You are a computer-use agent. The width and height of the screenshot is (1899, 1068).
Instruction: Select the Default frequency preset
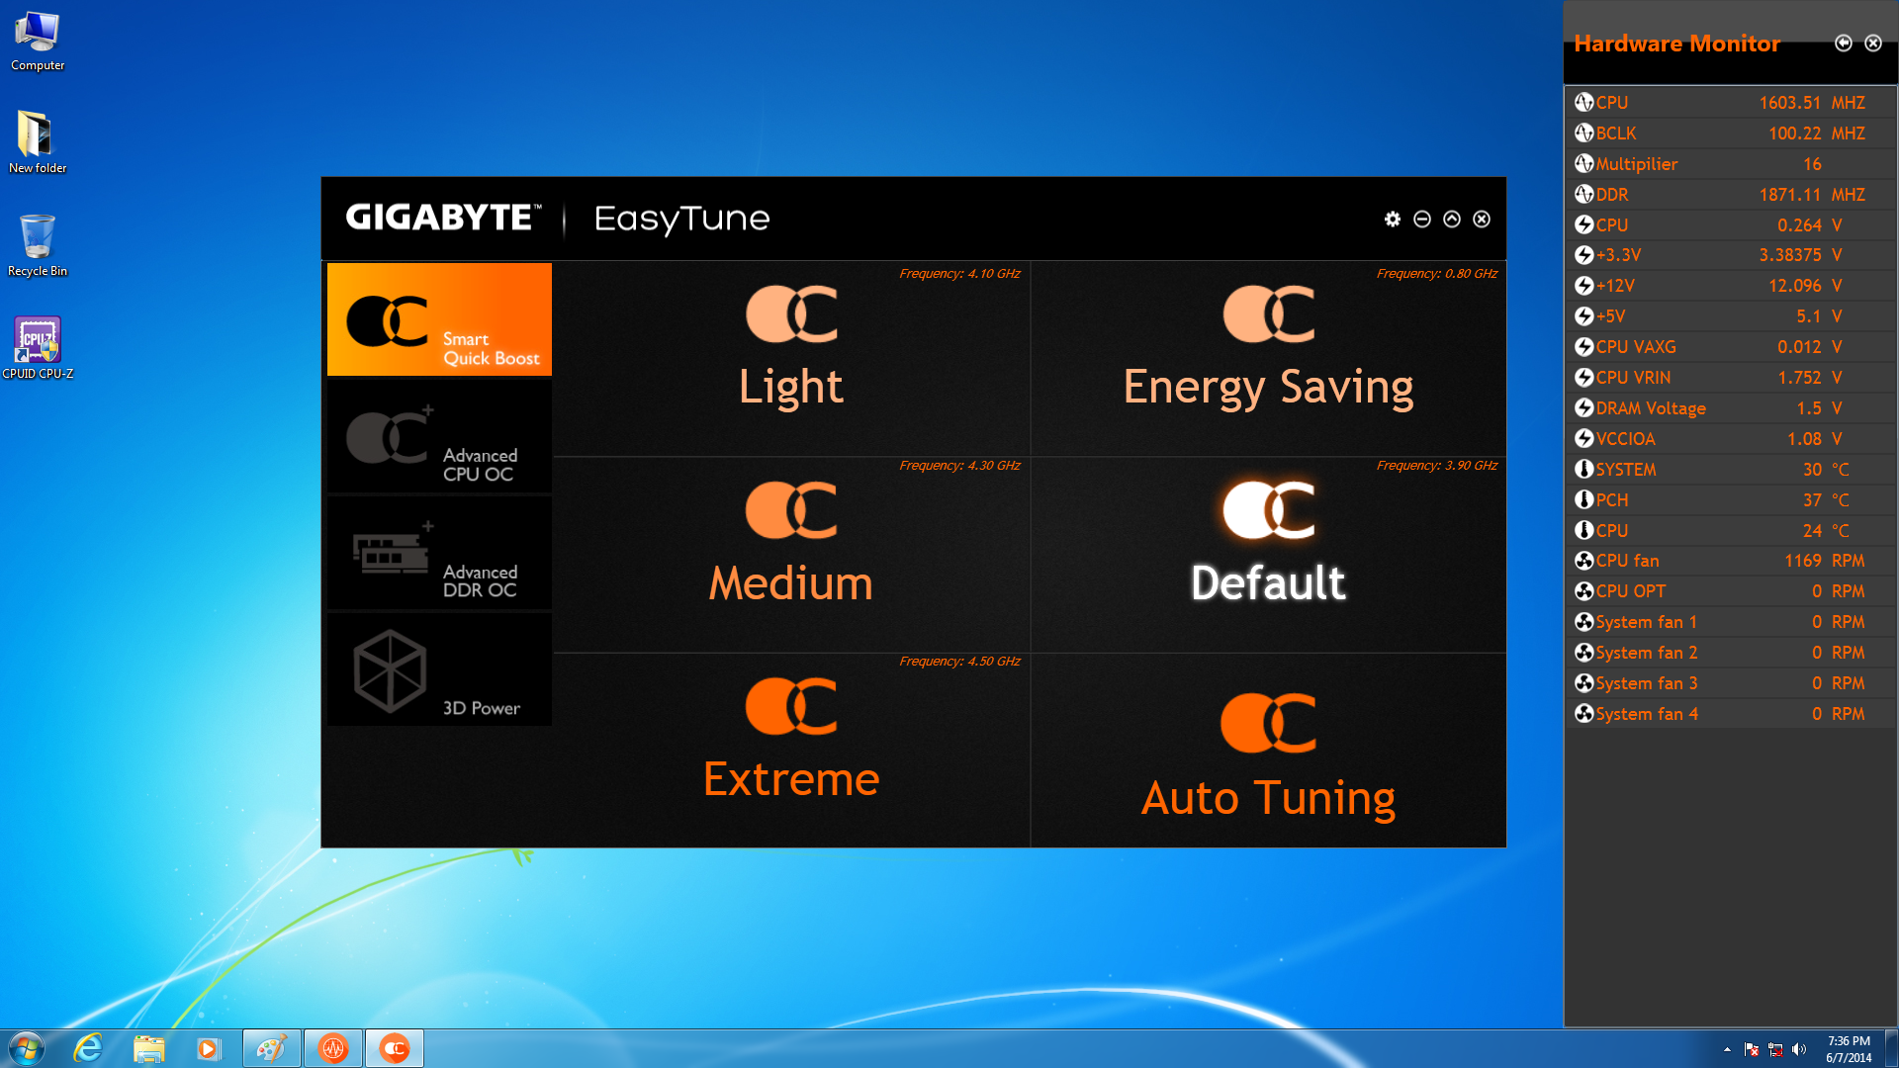1269,554
